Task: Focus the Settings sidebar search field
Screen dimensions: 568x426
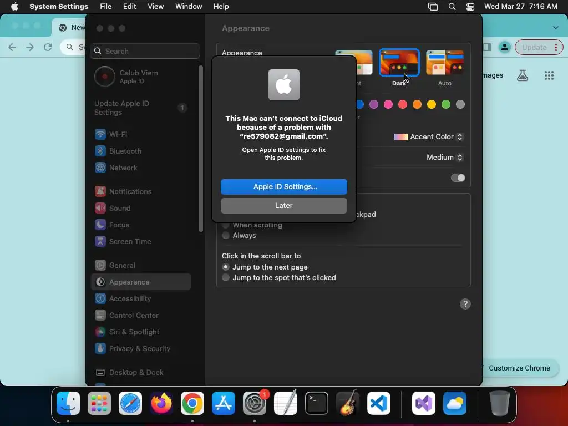Action: coord(145,51)
